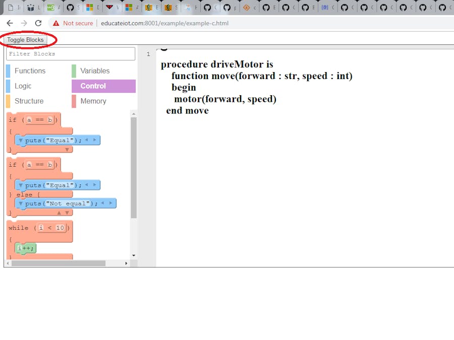The image size is (454, 340).
Task: Toggle Blocks panel visibility
Action: [x=25, y=40]
